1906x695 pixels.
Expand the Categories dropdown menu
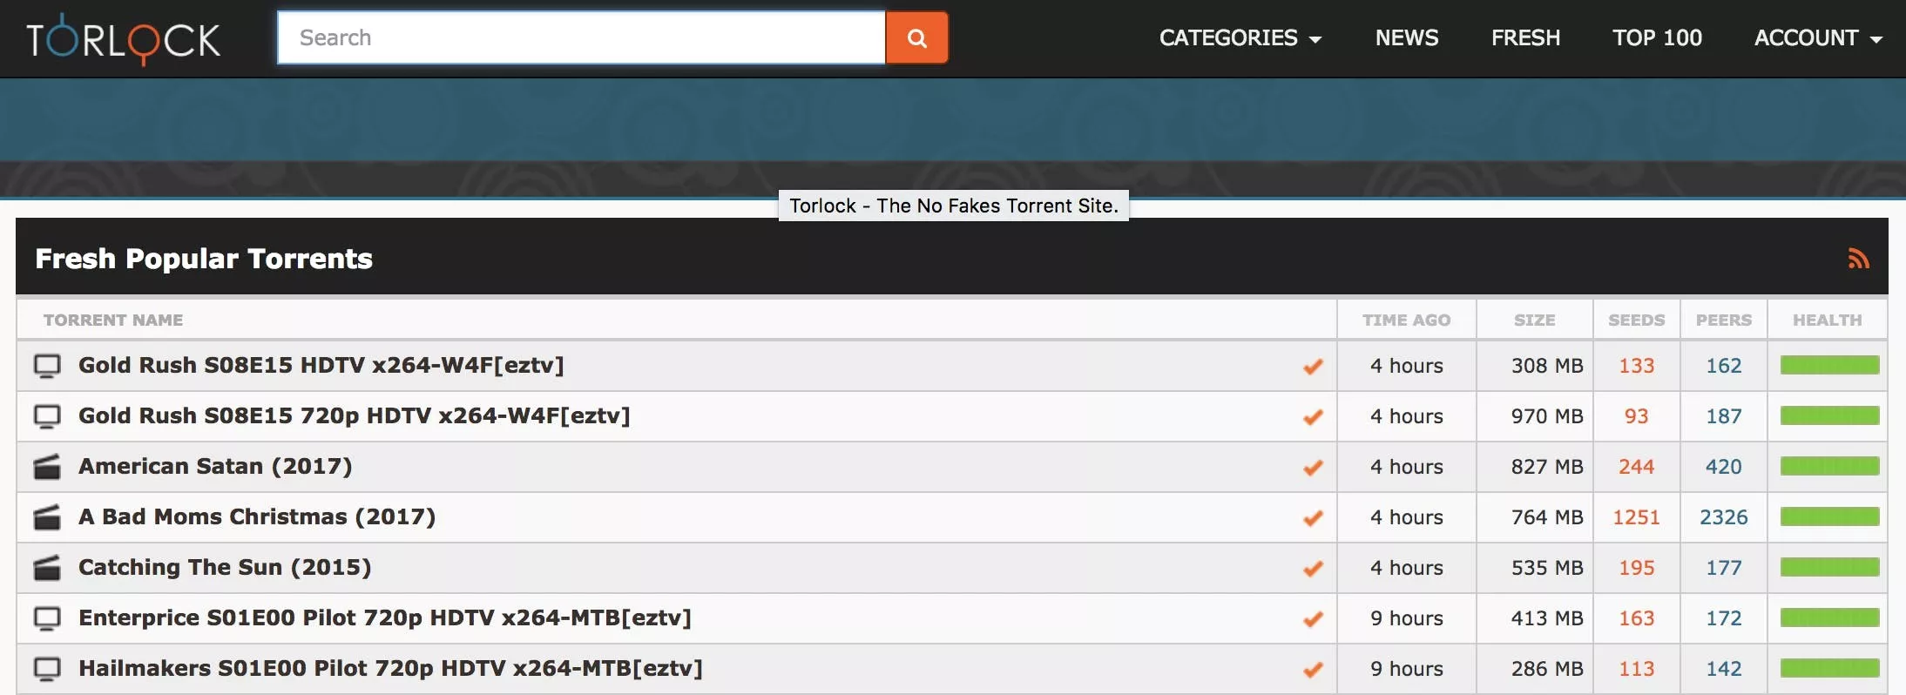(1240, 38)
